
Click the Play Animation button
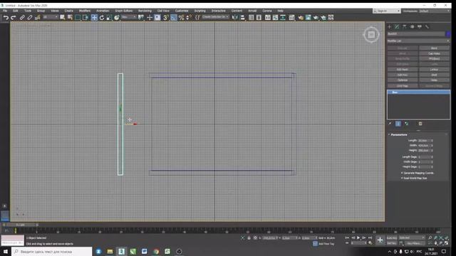pos(358,238)
